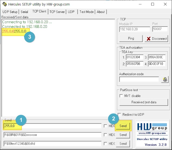Click the Received test data button
This screenshot has height=150, width=172.
pyautogui.click(x=144, y=102)
